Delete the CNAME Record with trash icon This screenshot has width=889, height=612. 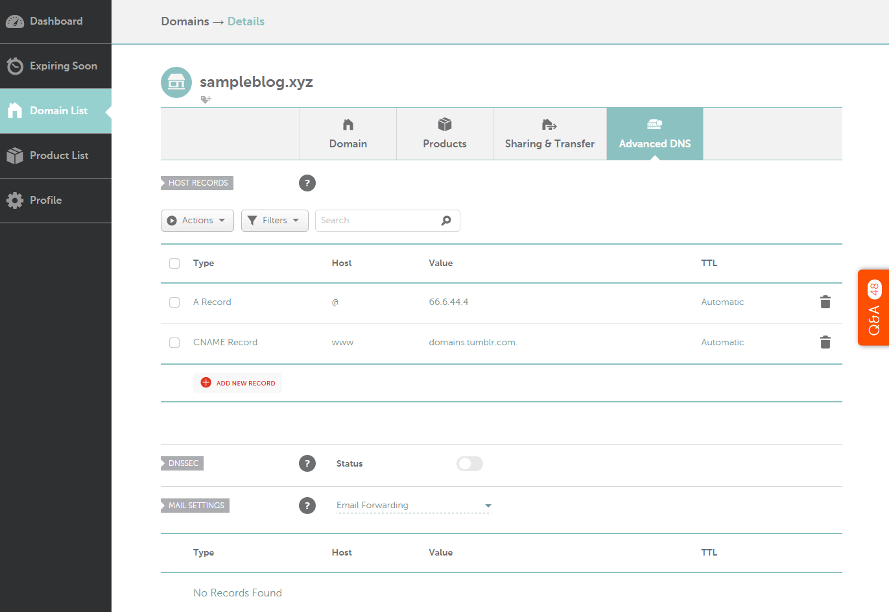tap(825, 342)
